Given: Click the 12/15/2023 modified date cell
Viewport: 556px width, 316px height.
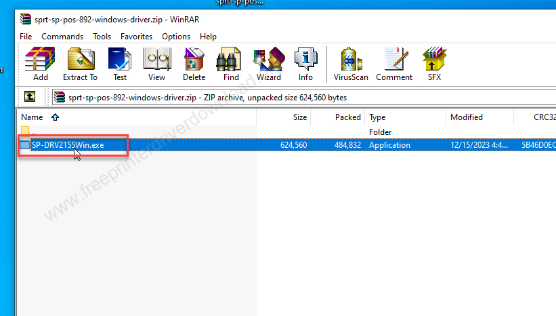Looking at the screenshot, I should click(479, 145).
